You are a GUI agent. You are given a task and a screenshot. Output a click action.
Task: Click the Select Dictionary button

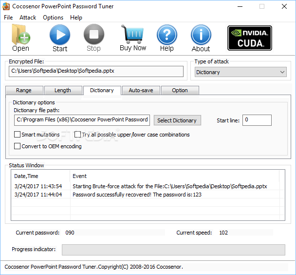(x=177, y=120)
